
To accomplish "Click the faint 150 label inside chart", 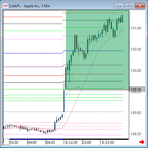I will 77,87.
